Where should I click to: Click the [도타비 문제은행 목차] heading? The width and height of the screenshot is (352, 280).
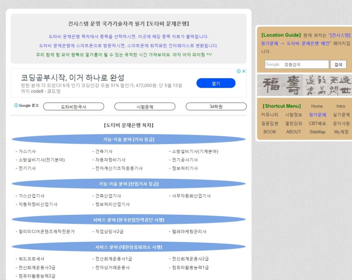[128, 125]
